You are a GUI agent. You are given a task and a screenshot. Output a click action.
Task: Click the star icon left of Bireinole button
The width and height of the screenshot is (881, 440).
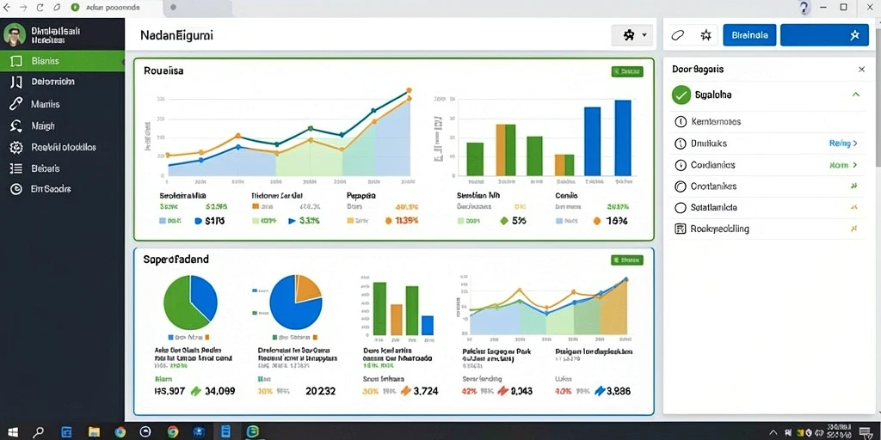706,35
